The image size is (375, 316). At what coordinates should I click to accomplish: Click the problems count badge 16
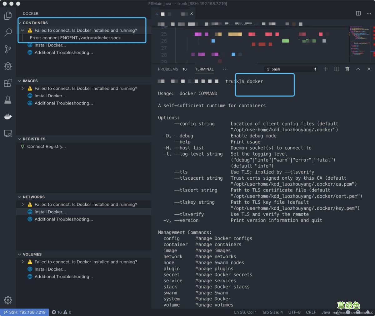coord(185,69)
